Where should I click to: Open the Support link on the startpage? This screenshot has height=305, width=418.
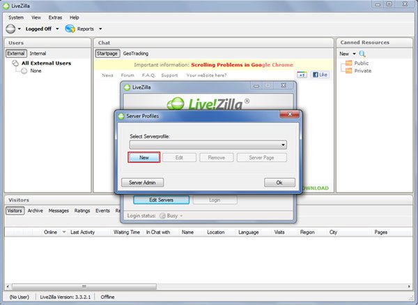(x=169, y=75)
